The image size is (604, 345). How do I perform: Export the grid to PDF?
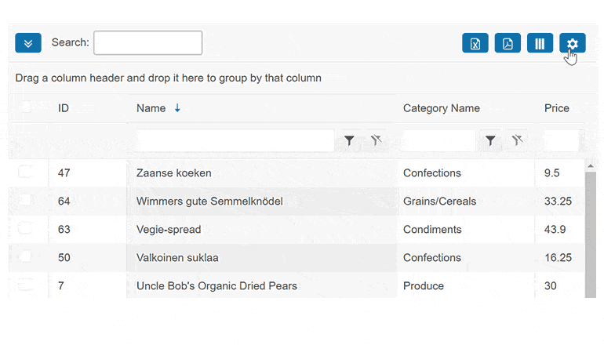coord(508,43)
